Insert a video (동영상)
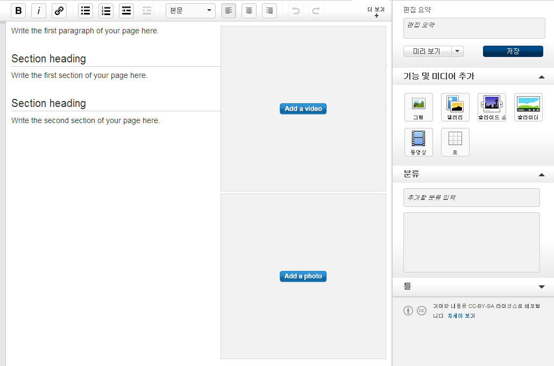Screen dimensions: 554x366 pyautogui.click(x=418, y=142)
